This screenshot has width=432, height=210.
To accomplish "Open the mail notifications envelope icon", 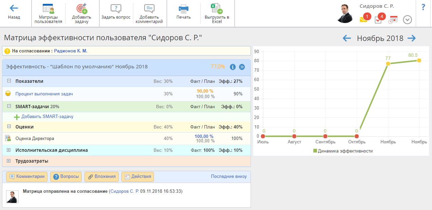I will 364,20.
